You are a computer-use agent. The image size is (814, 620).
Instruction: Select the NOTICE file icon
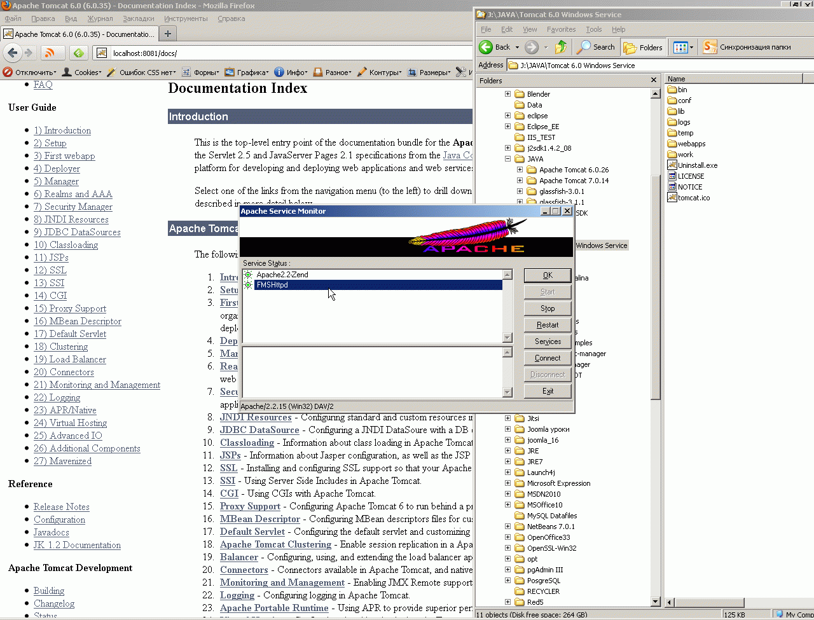(672, 187)
